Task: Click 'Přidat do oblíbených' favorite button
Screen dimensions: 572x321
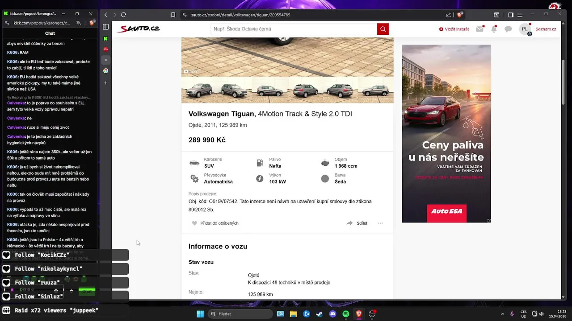Action: pos(215,223)
